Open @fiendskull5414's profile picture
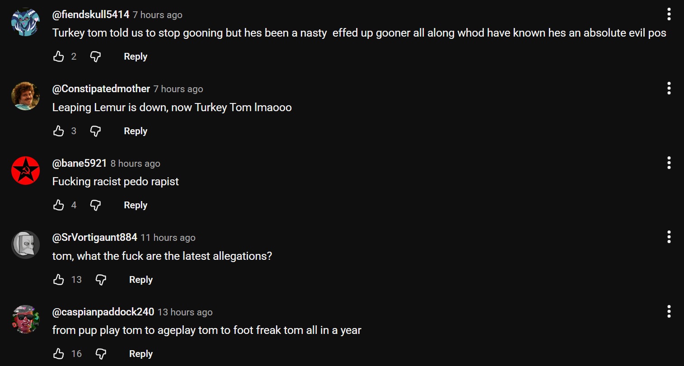 click(25, 21)
